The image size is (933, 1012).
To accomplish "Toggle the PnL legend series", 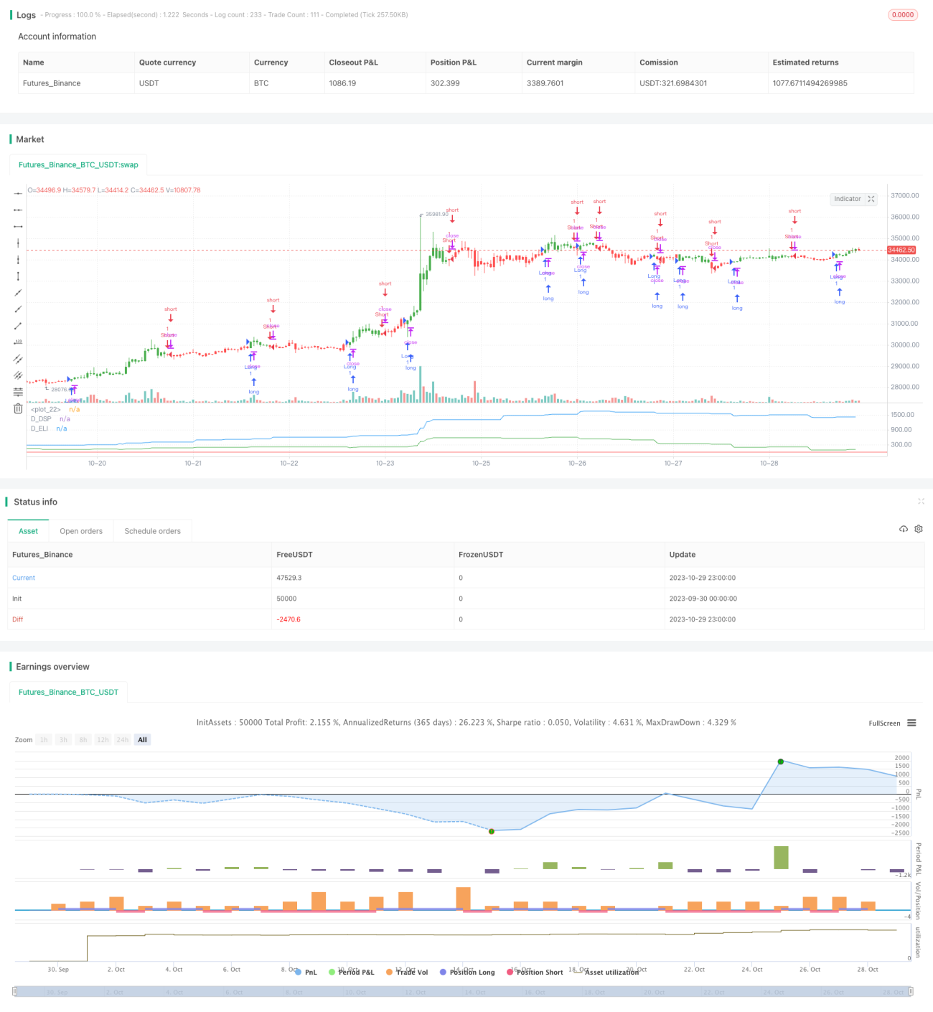I will pyautogui.click(x=306, y=972).
